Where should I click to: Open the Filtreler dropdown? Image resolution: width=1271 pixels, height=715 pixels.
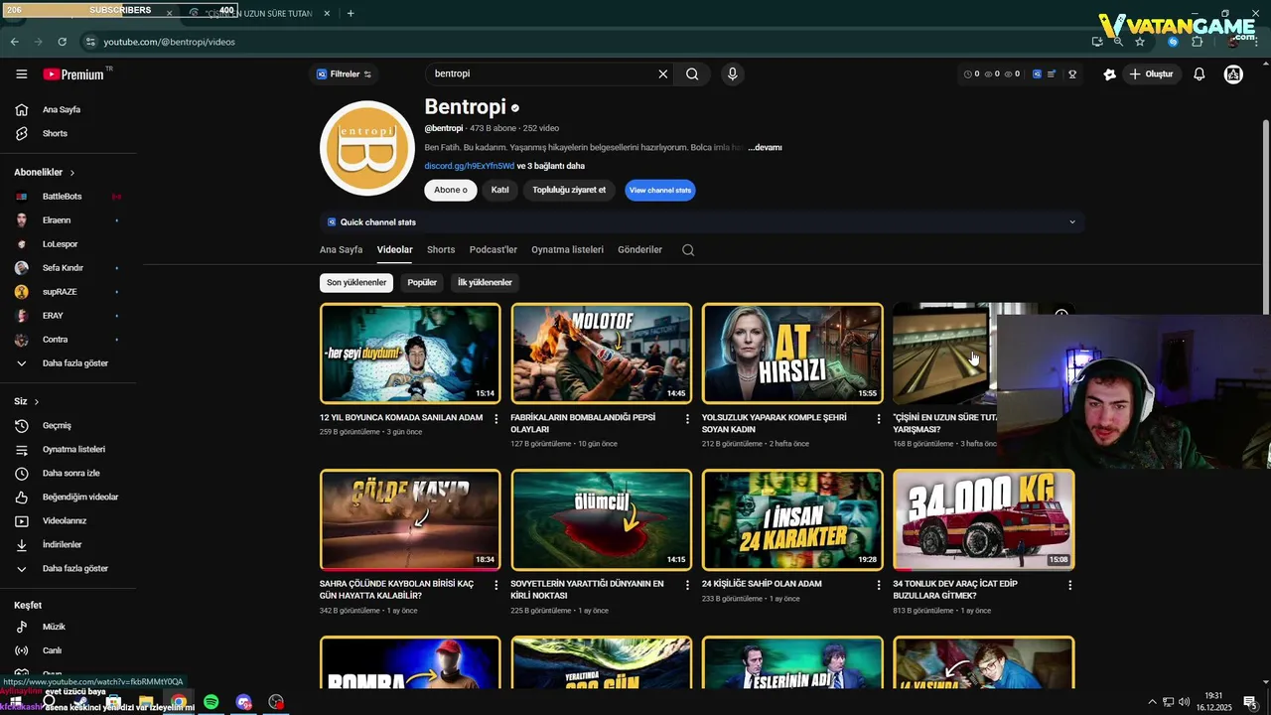point(344,74)
